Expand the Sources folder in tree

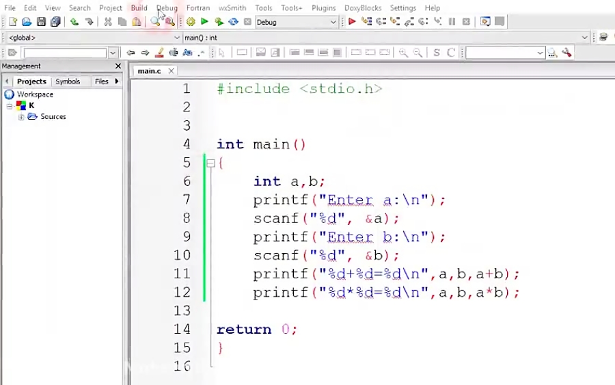(x=21, y=117)
